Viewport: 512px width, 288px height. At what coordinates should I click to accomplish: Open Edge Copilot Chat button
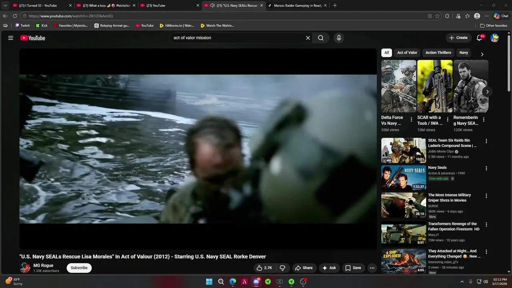pyautogui.click(x=501, y=16)
